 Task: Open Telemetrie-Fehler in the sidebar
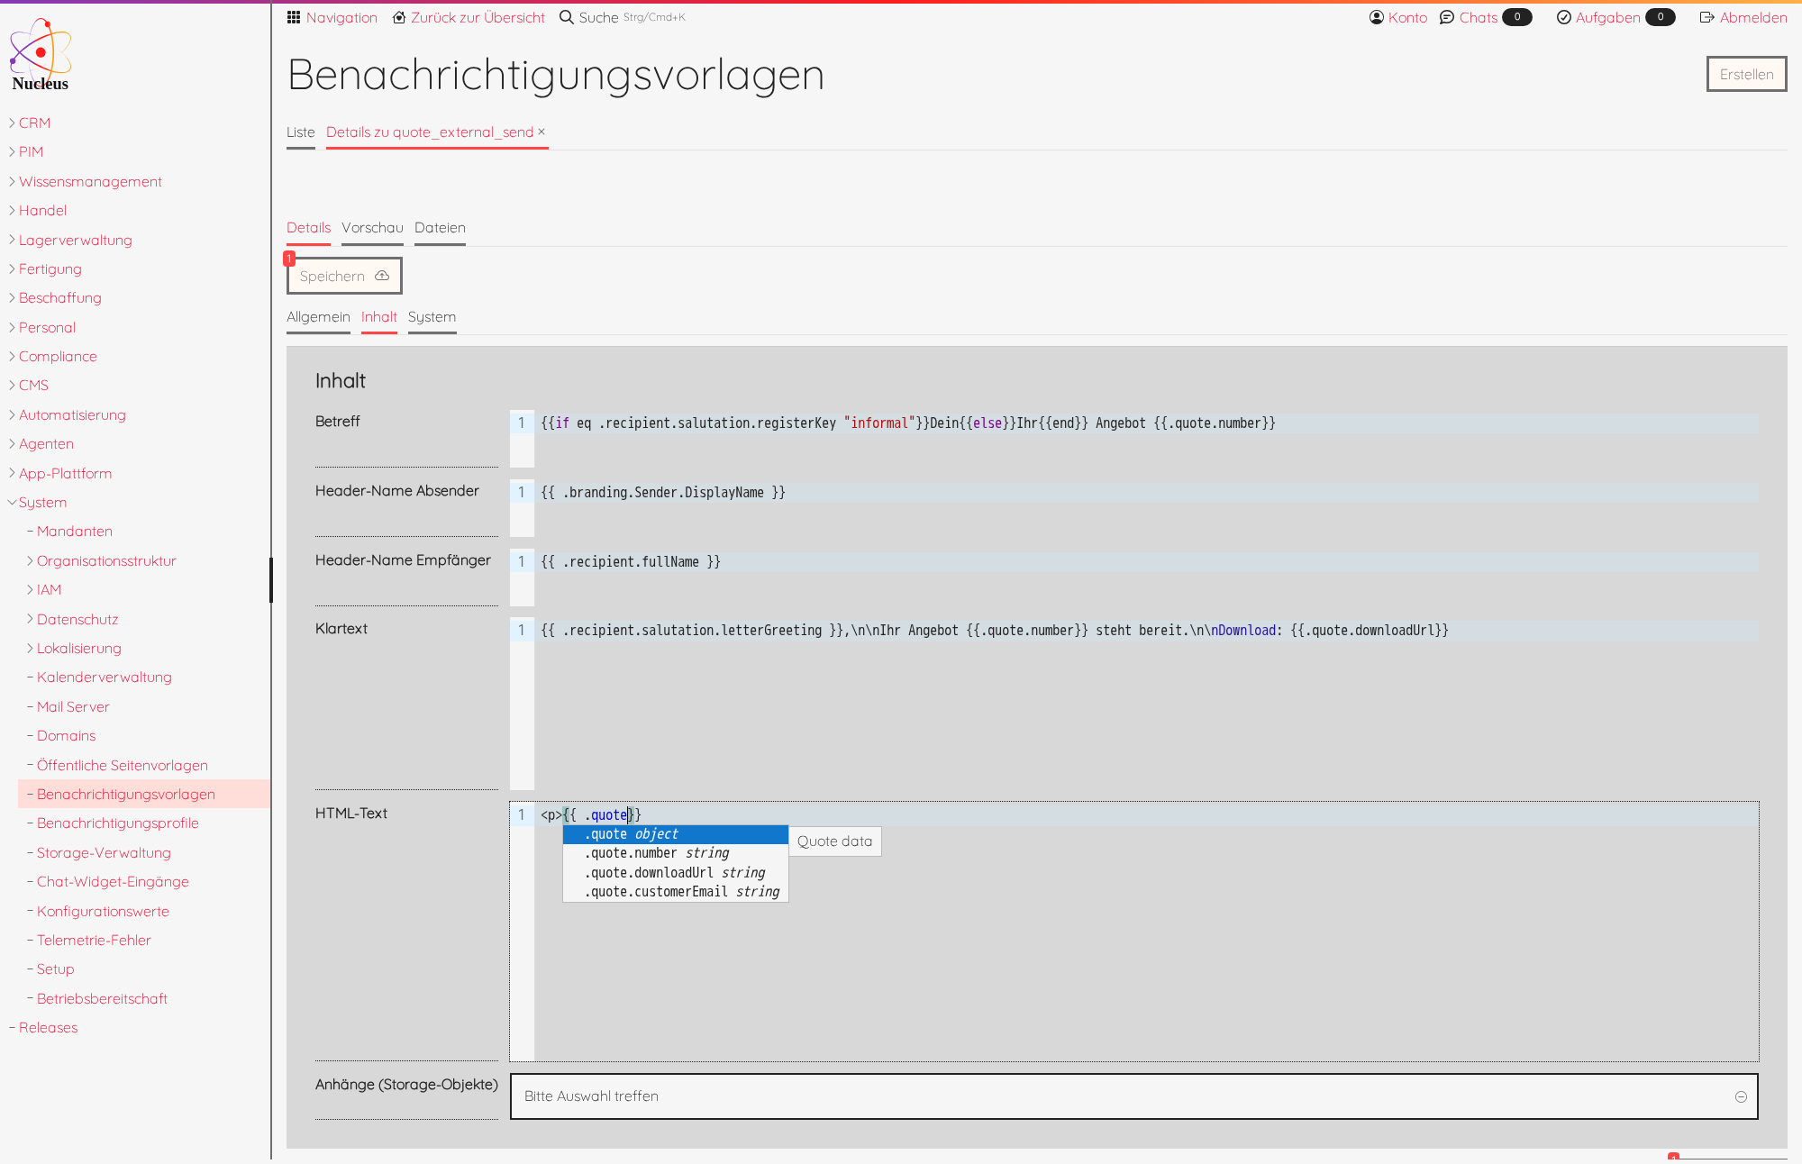(x=94, y=941)
